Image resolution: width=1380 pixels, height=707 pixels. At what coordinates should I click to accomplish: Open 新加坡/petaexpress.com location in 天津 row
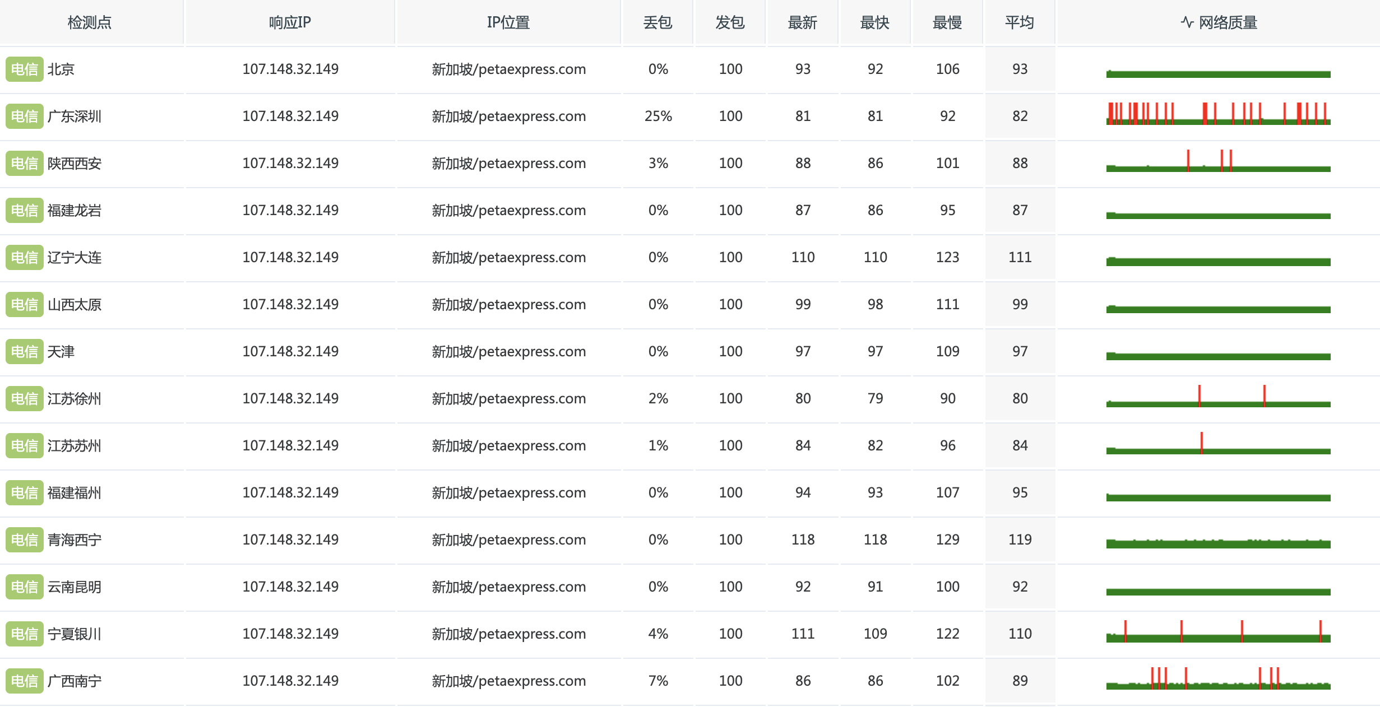(509, 352)
